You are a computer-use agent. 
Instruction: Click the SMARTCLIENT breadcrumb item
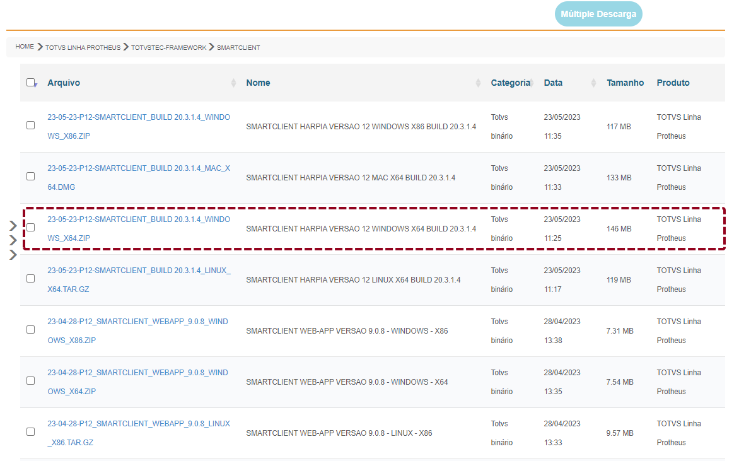click(x=238, y=47)
